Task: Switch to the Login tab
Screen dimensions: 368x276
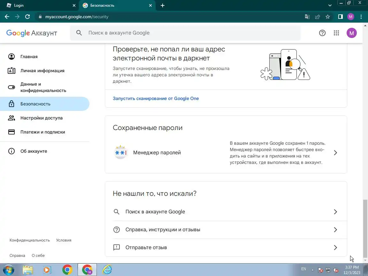Action: tap(40, 5)
